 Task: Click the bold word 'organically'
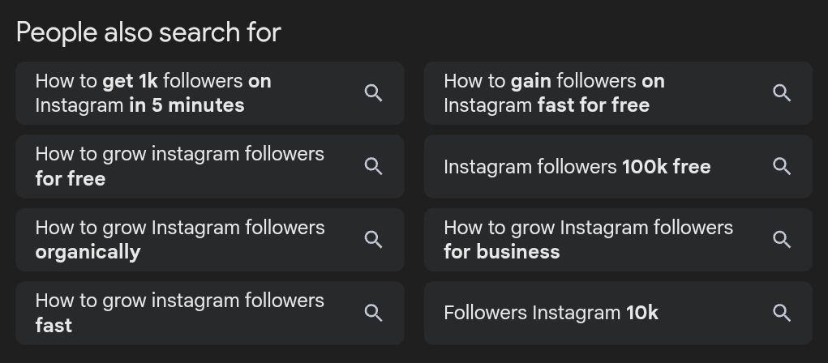[88, 252]
